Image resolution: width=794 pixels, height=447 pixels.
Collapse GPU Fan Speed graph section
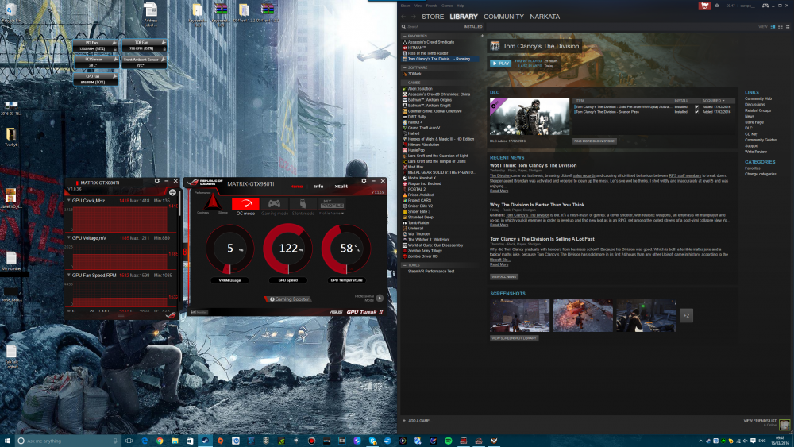point(69,276)
